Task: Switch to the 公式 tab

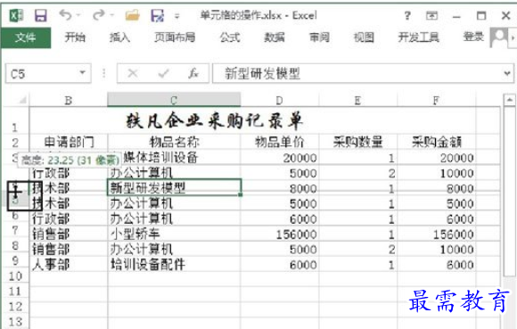Action: 230,37
